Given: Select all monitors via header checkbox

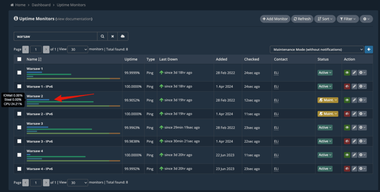Looking at the screenshot, I should tap(19, 59).
